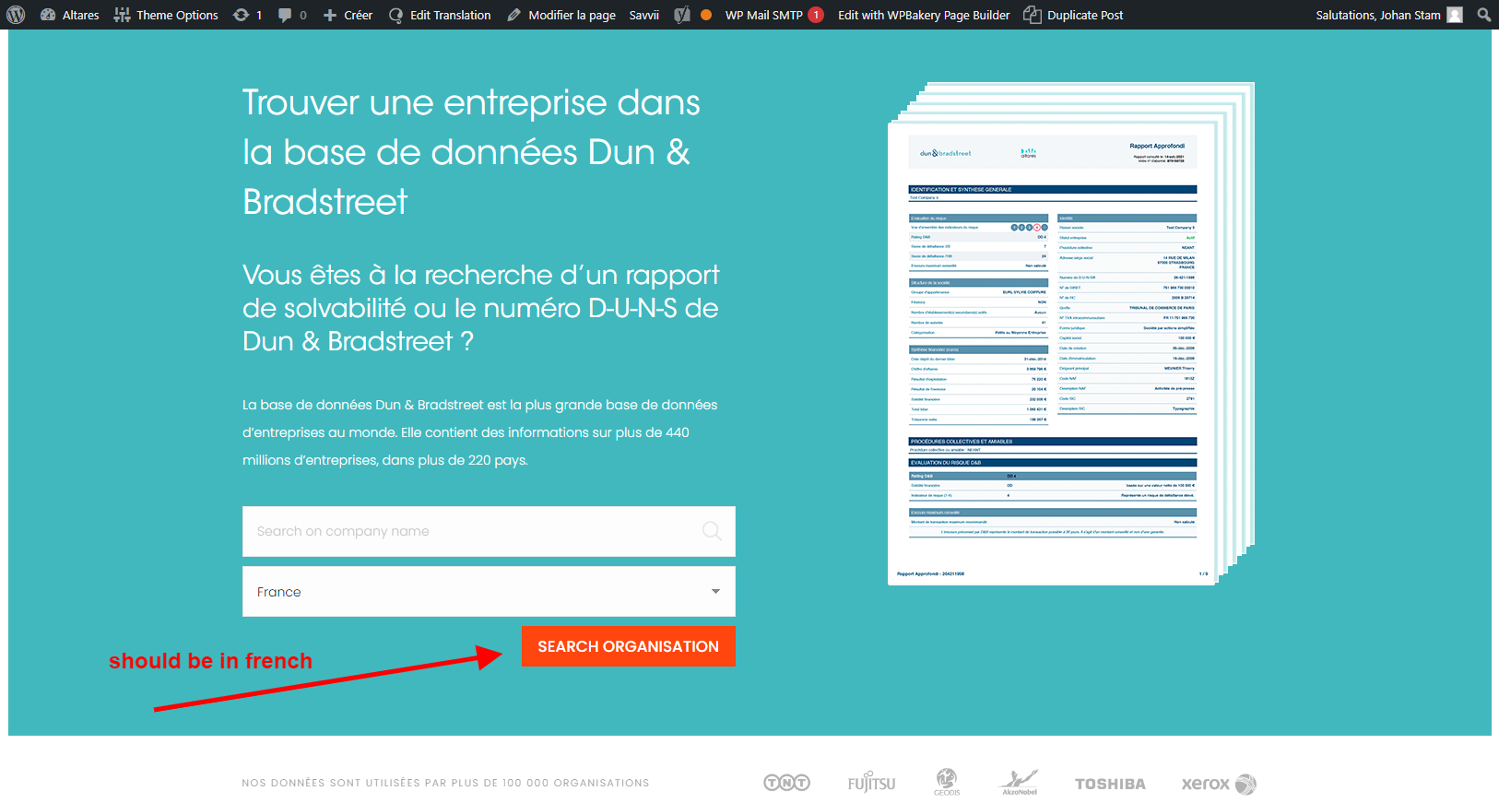Click the Duplicate Post copy icon
Image resolution: width=1499 pixels, height=803 pixels.
pyautogui.click(x=1033, y=15)
